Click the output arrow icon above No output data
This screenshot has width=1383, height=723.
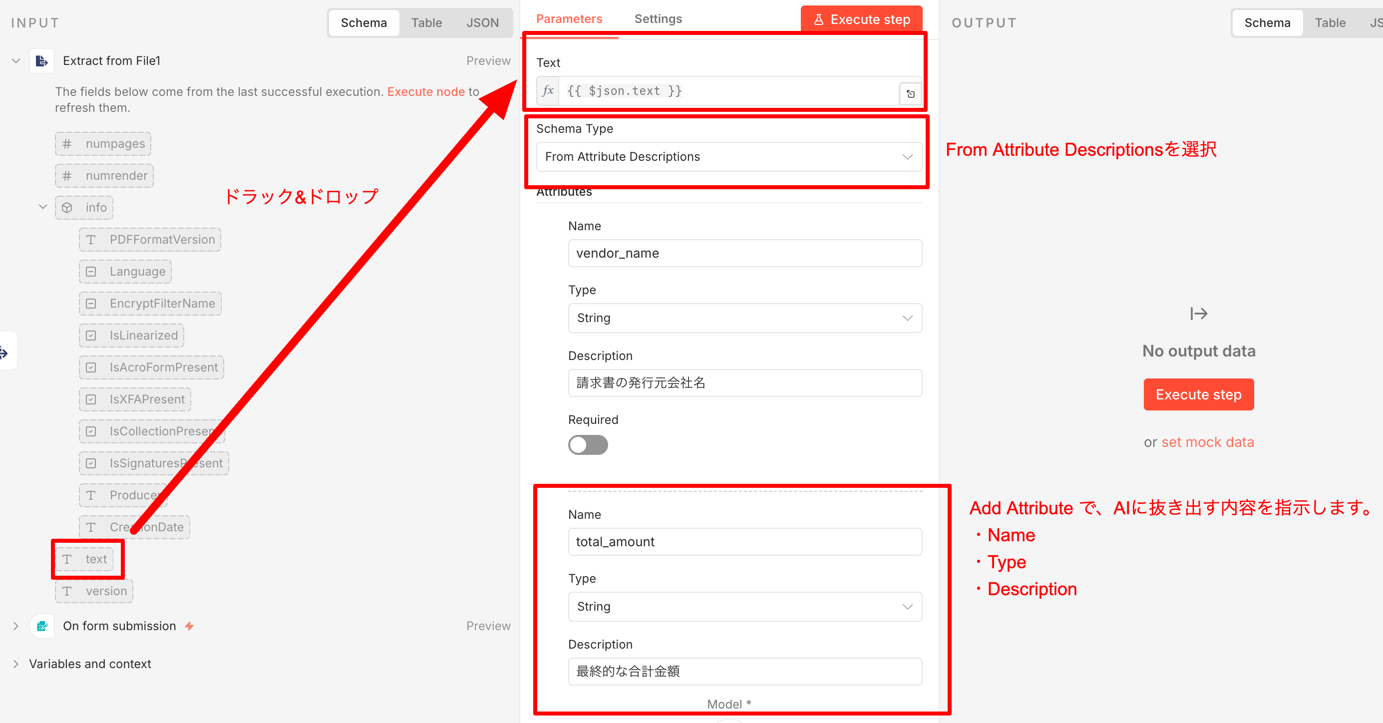coord(1198,314)
